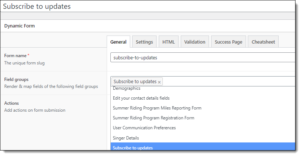Viewport: 301px width, 156px height.
Task: Open the Settings tab
Action: point(144,42)
